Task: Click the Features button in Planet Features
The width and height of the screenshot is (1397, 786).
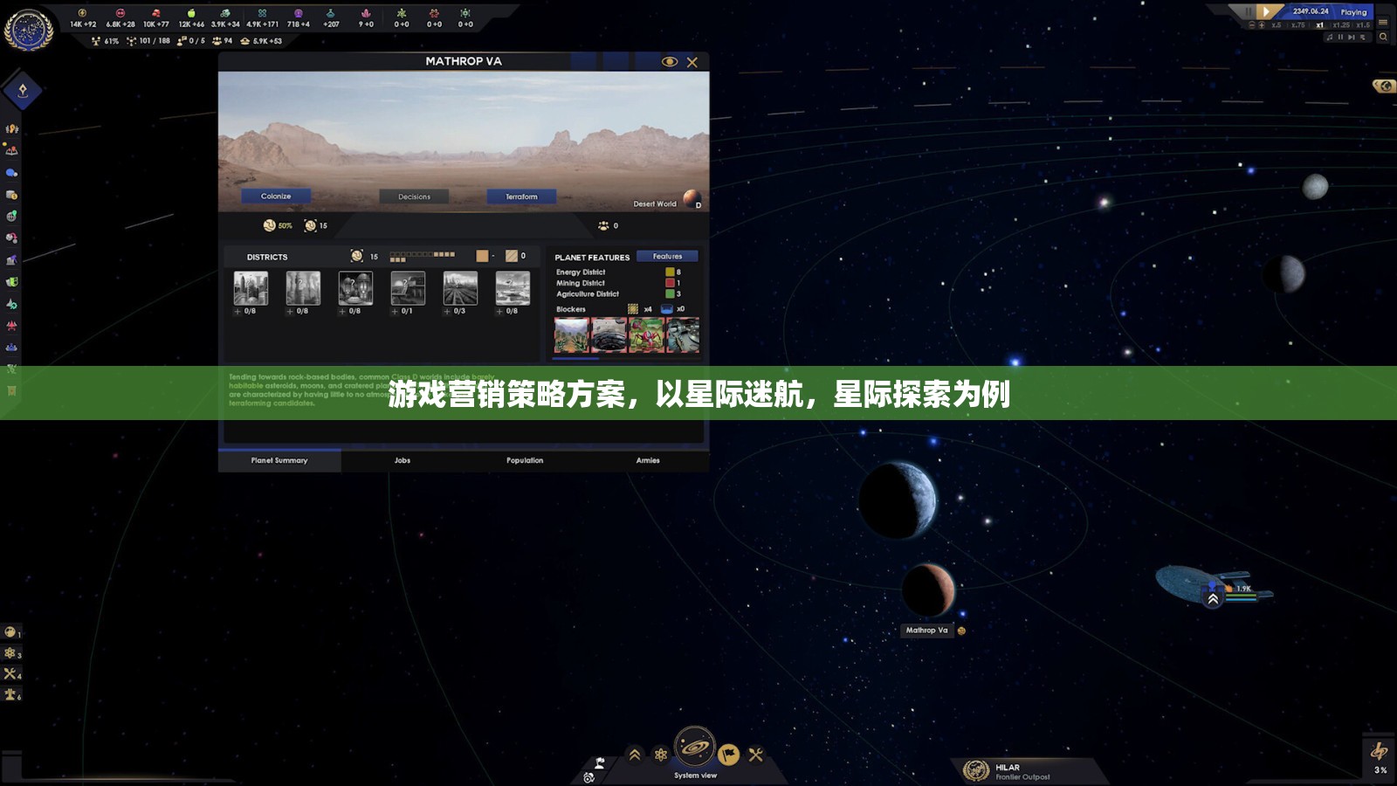Action: click(667, 256)
